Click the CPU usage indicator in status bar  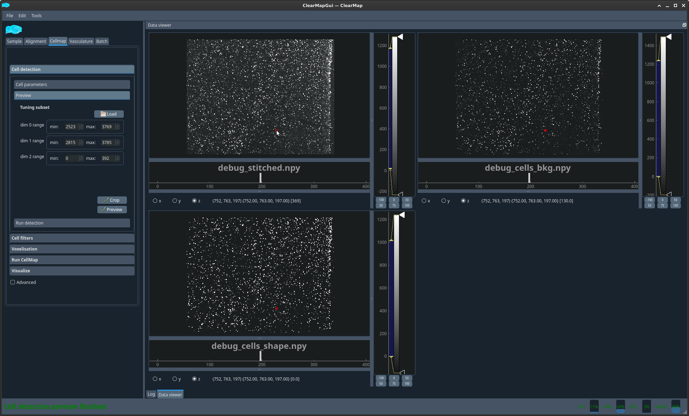point(594,407)
